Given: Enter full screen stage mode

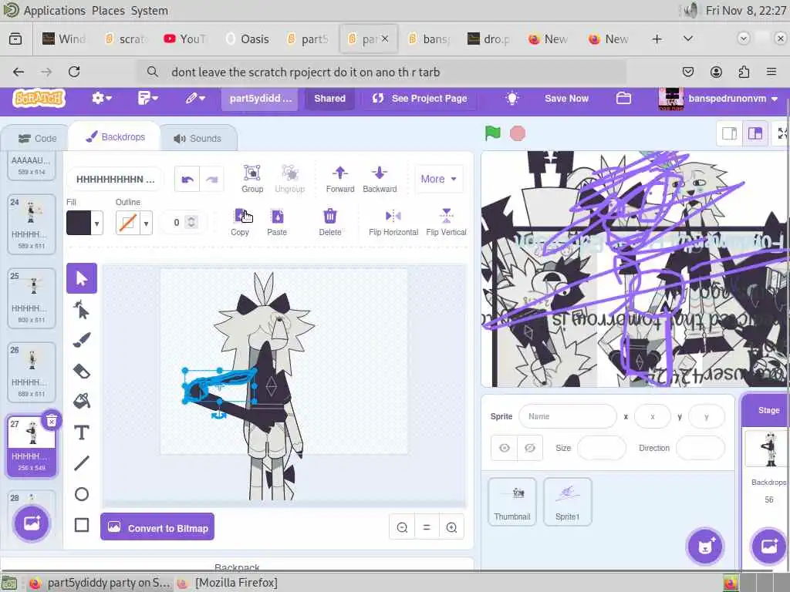Looking at the screenshot, I should tap(782, 133).
